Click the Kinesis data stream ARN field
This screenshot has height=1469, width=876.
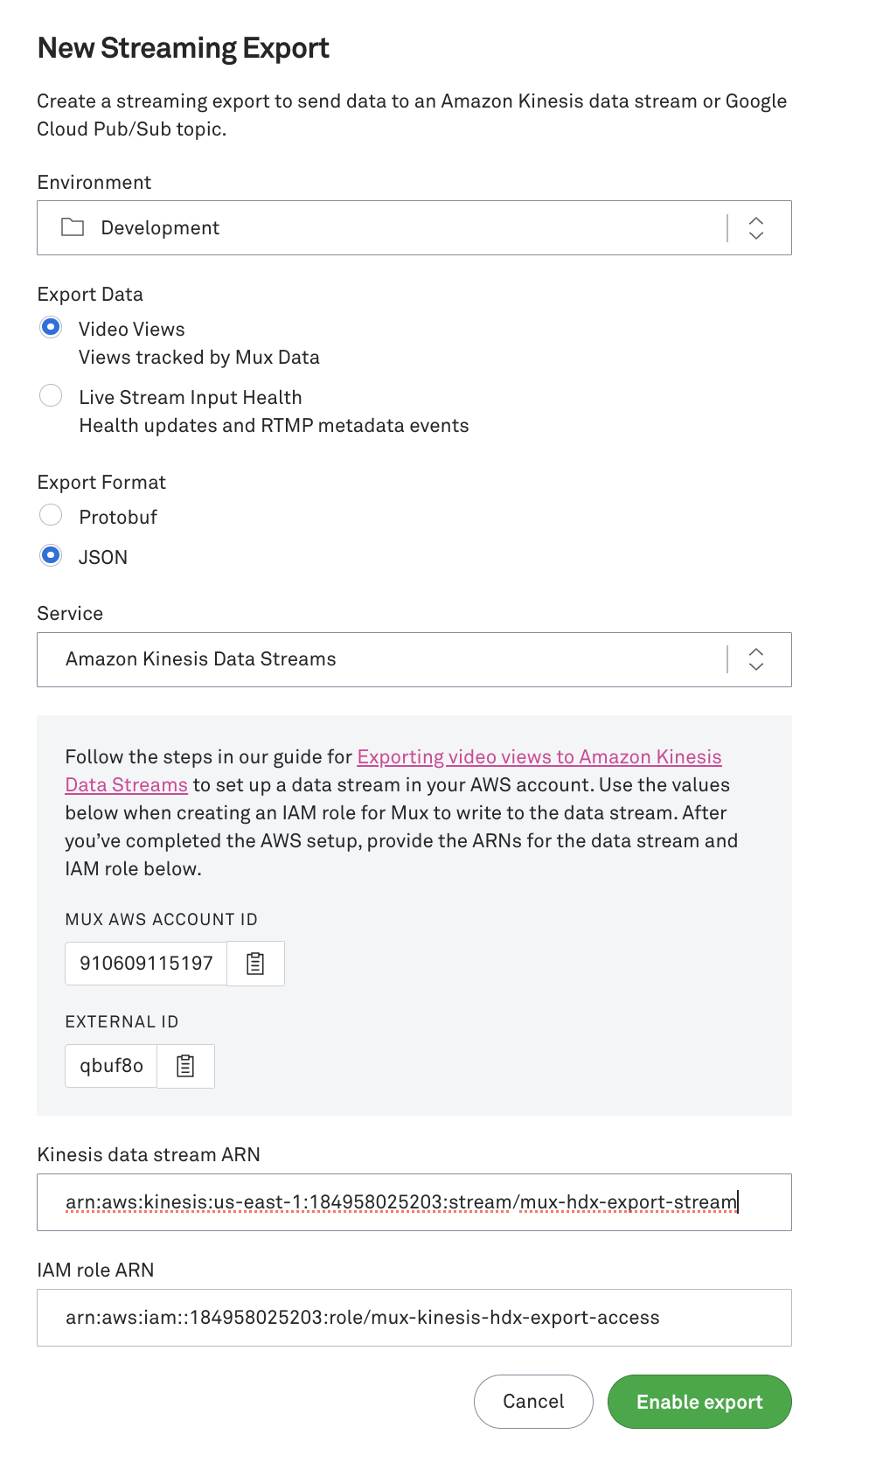click(x=414, y=1202)
